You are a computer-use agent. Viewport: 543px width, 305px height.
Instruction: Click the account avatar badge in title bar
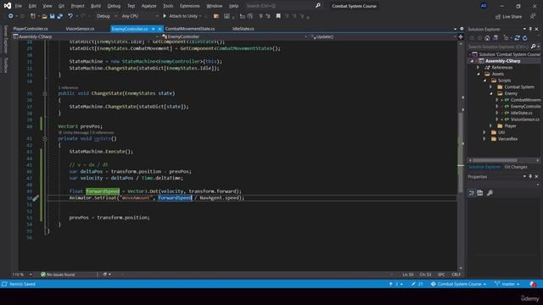pos(484,6)
